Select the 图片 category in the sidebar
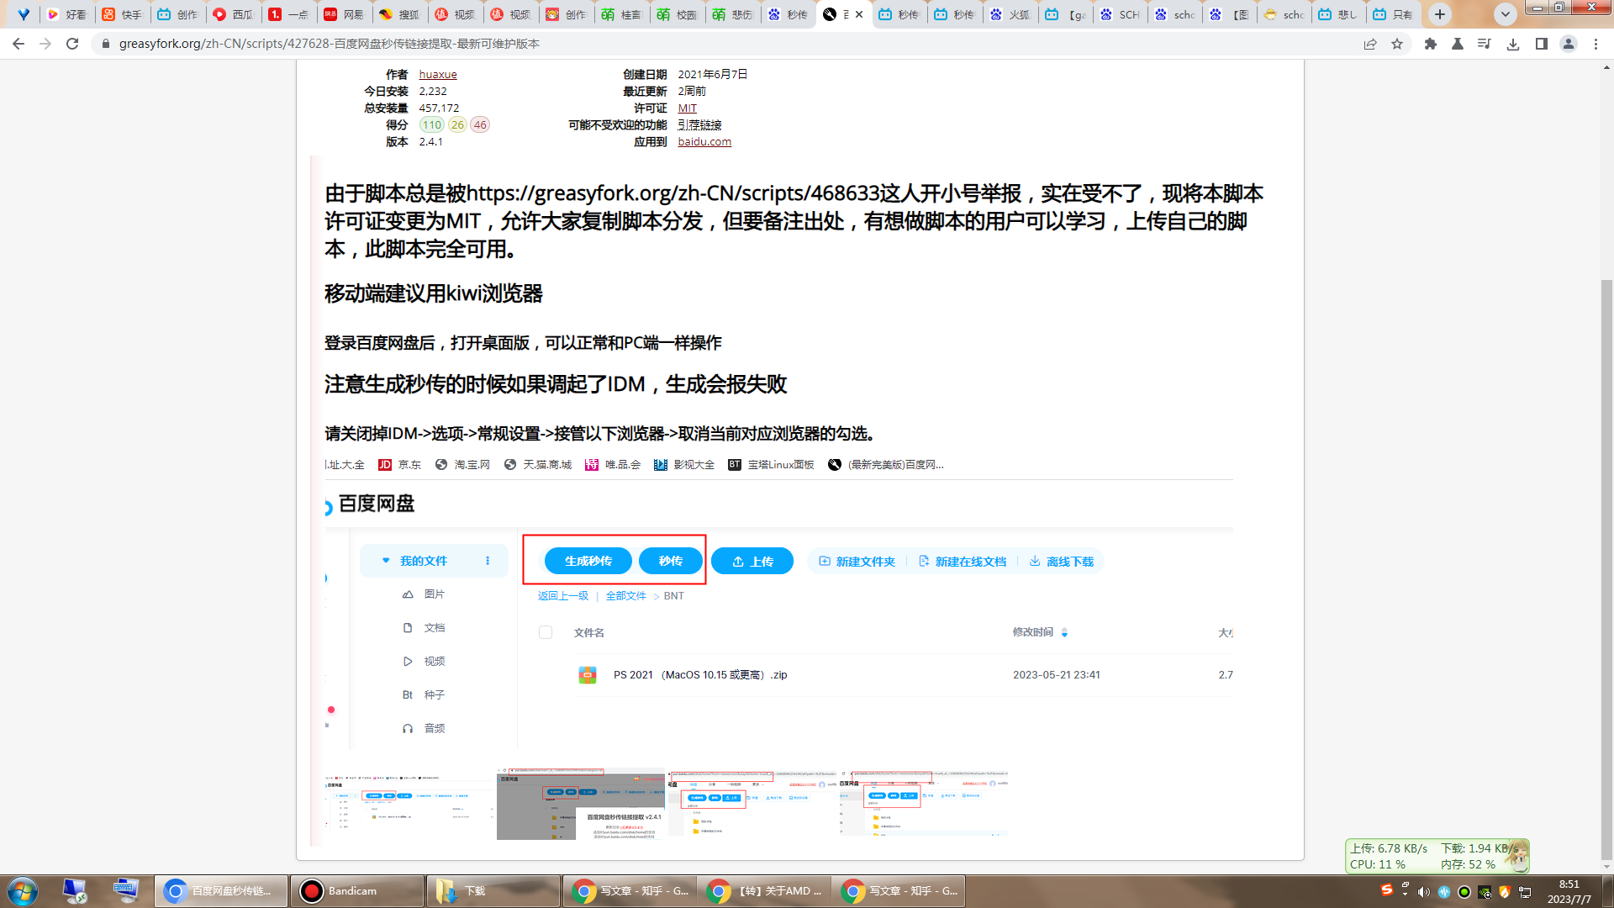 434,594
